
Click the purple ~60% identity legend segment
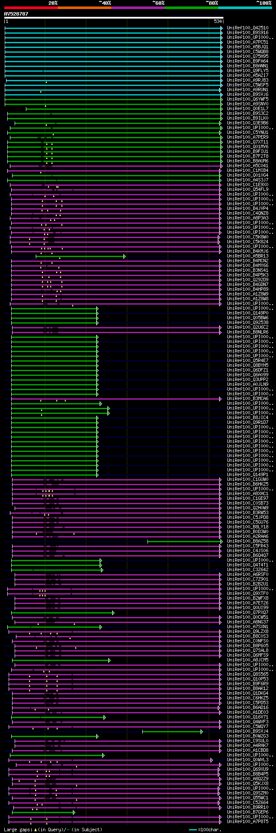(138, 8)
